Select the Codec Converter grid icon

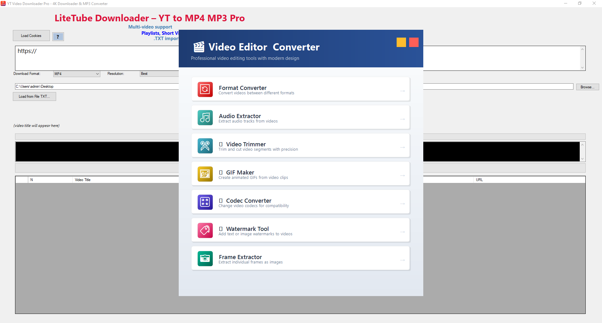click(x=205, y=202)
